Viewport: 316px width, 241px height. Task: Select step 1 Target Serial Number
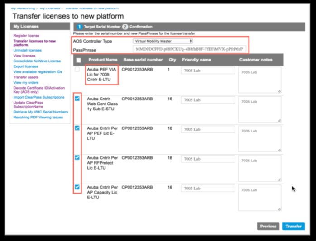(x=99, y=27)
